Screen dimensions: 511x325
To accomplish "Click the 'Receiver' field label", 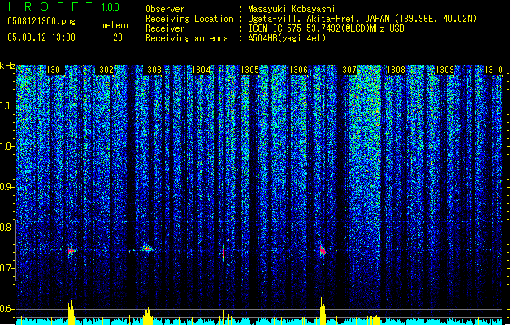I will pos(165,28).
